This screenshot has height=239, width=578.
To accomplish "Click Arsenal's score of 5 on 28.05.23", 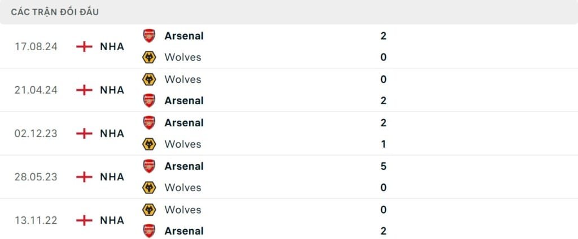I will point(383,166).
